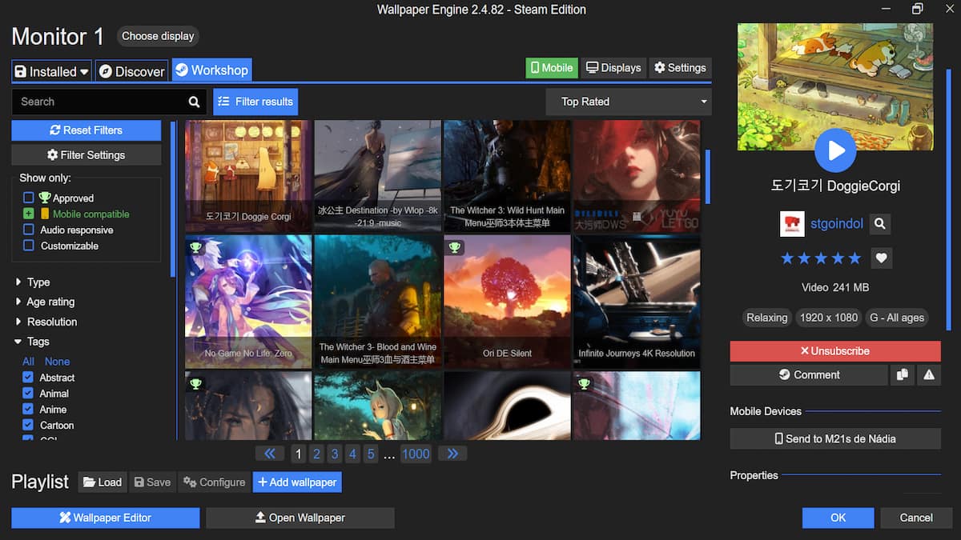
Task: Uncheck the Abstract tag
Action: (29, 378)
